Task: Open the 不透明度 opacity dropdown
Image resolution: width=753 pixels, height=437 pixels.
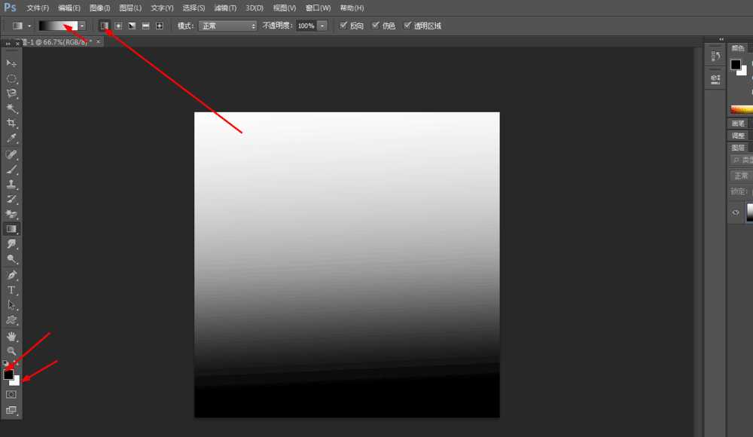Action: point(322,25)
